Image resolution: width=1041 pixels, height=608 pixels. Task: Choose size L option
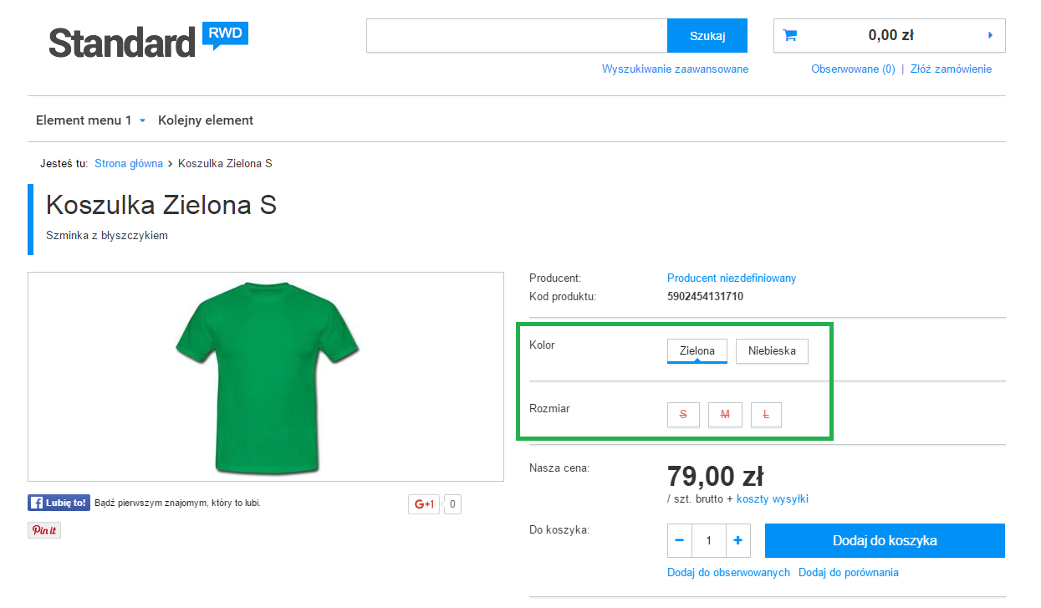[766, 415]
